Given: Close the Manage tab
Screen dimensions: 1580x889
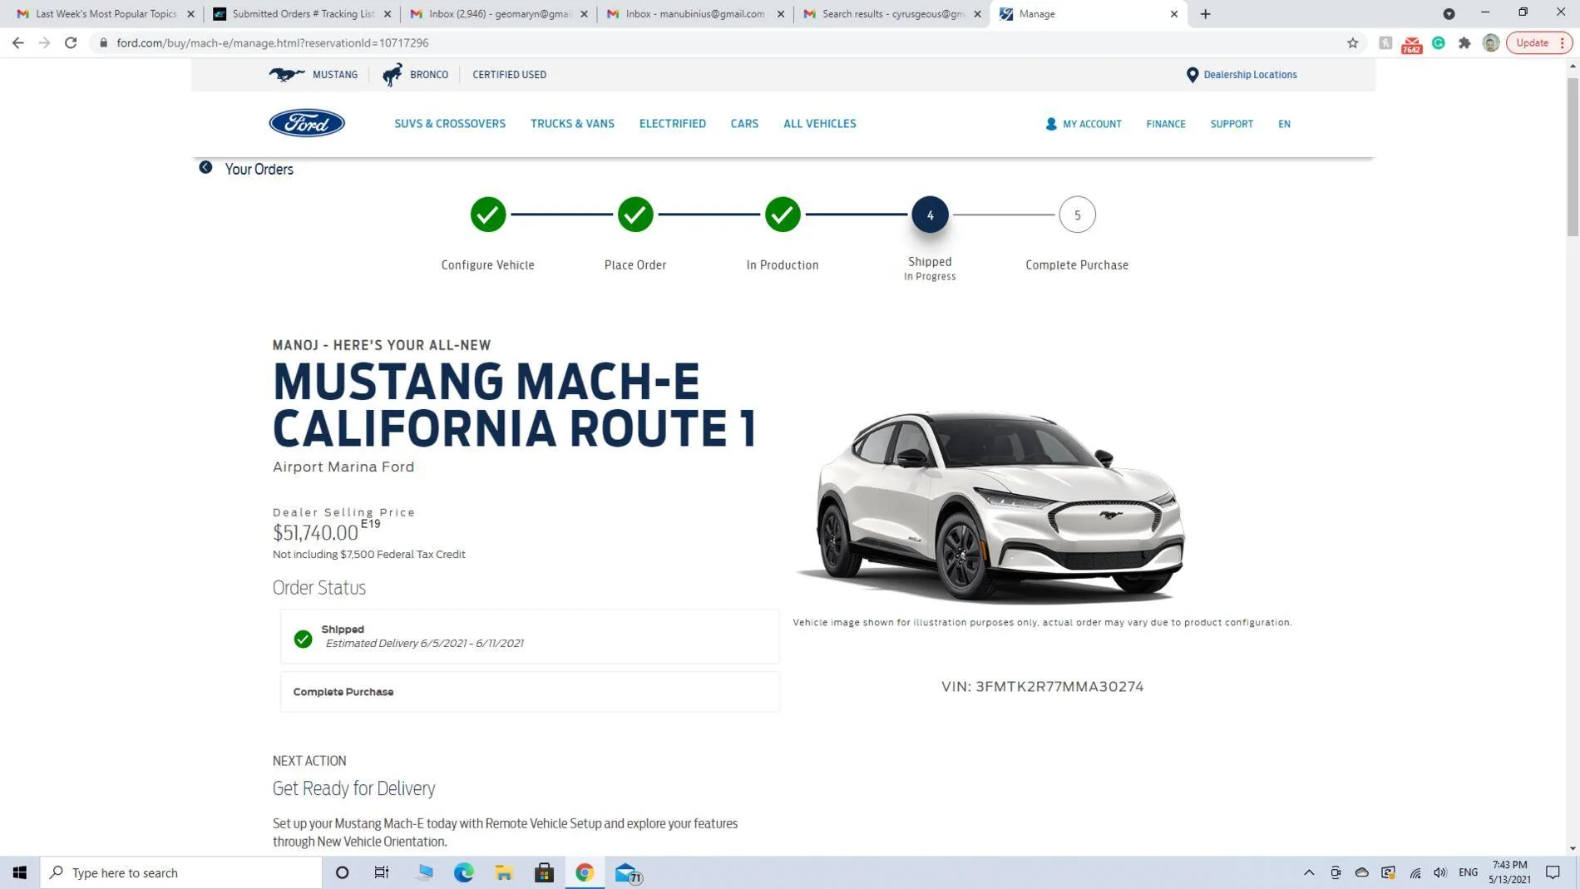Looking at the screenshot, I should pos(1173,14).
